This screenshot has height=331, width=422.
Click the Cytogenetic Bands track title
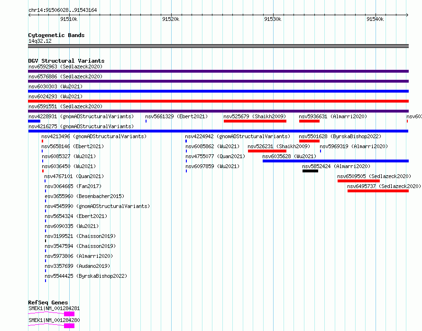click(x=56, y=35)
